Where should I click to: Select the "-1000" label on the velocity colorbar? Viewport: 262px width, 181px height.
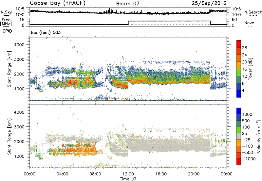(249, 159)
